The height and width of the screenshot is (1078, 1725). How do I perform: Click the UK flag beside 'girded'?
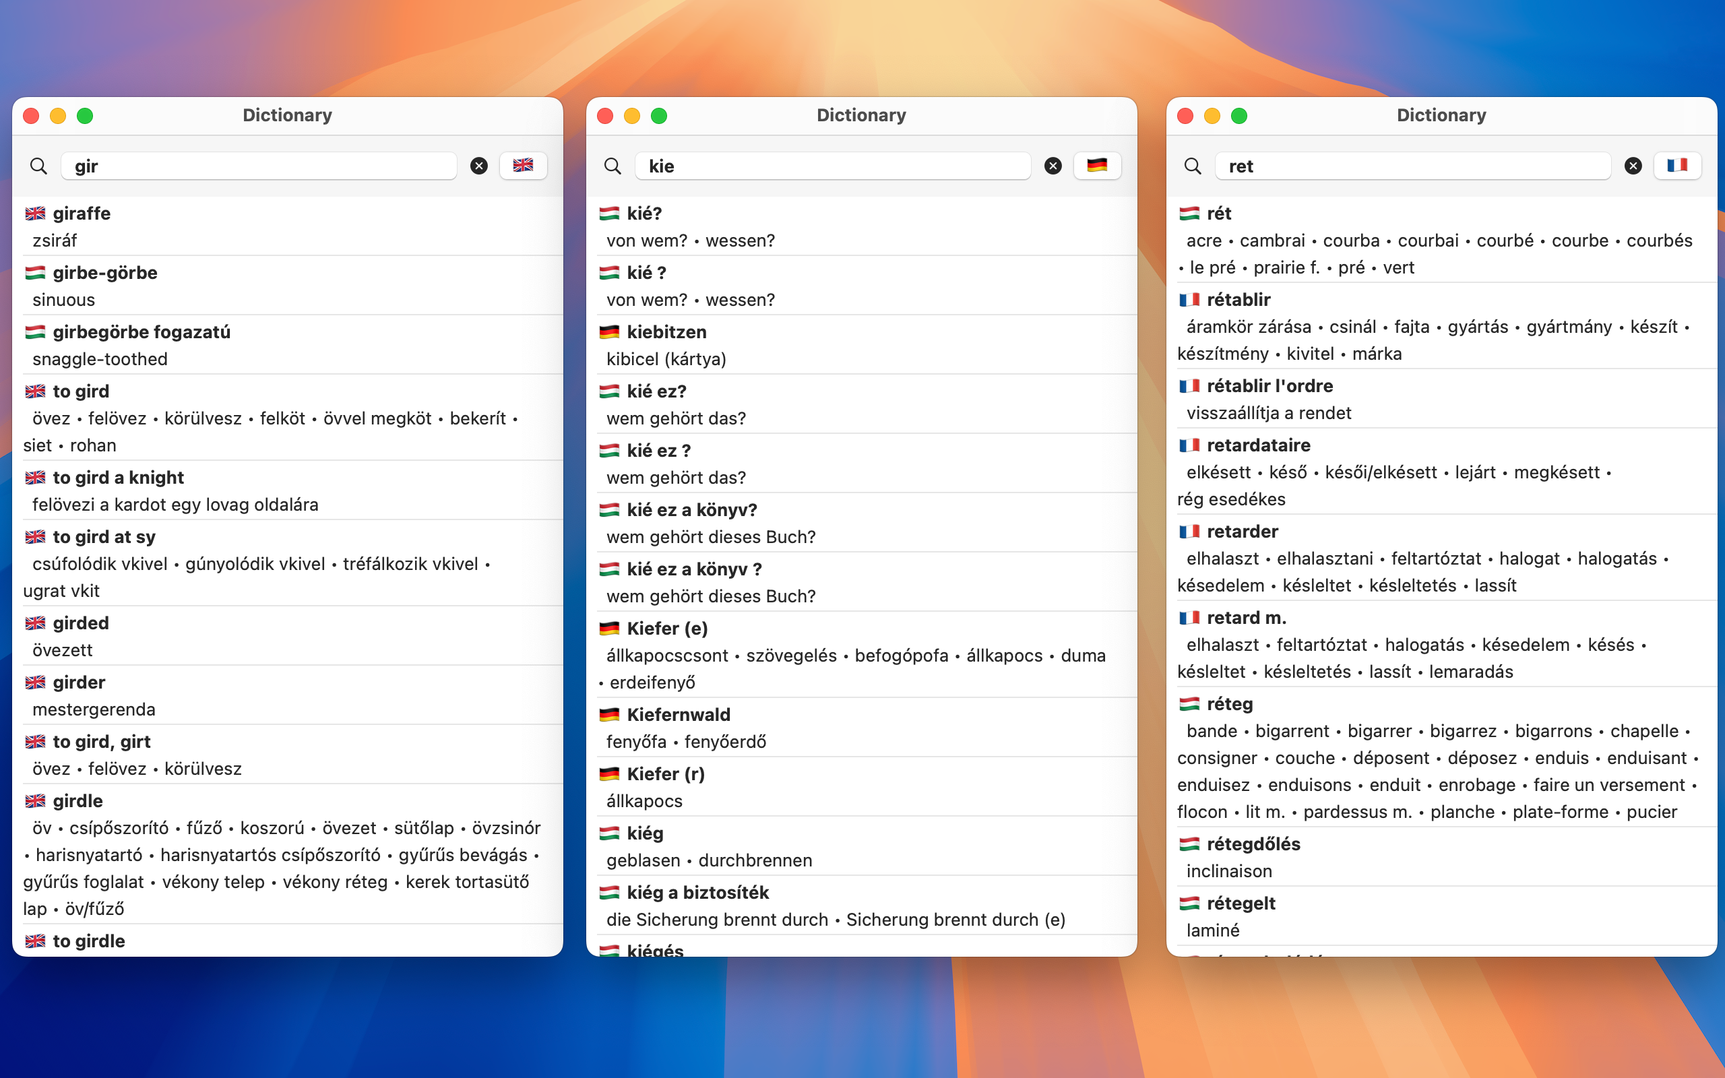[35, 623]
